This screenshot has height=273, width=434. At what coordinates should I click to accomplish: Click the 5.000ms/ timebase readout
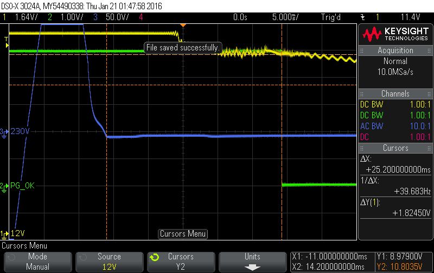[x=285, y=17]
